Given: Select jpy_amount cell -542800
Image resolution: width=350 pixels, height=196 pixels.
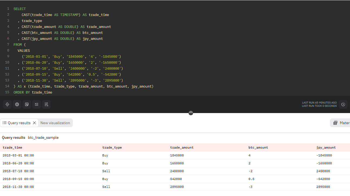Looking at the screenshot, I should click(x=323, y=179).
